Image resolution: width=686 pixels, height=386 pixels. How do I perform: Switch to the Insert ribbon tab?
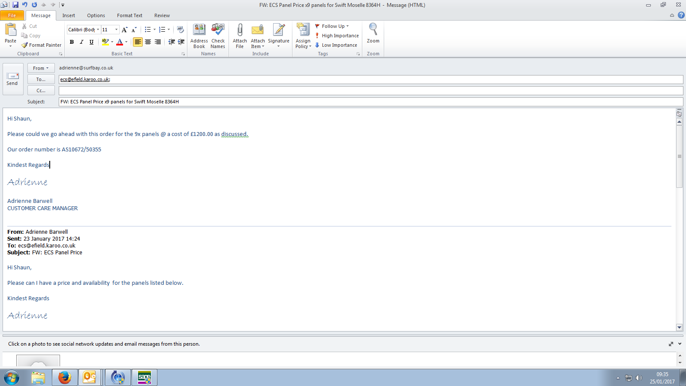(69, 15)
